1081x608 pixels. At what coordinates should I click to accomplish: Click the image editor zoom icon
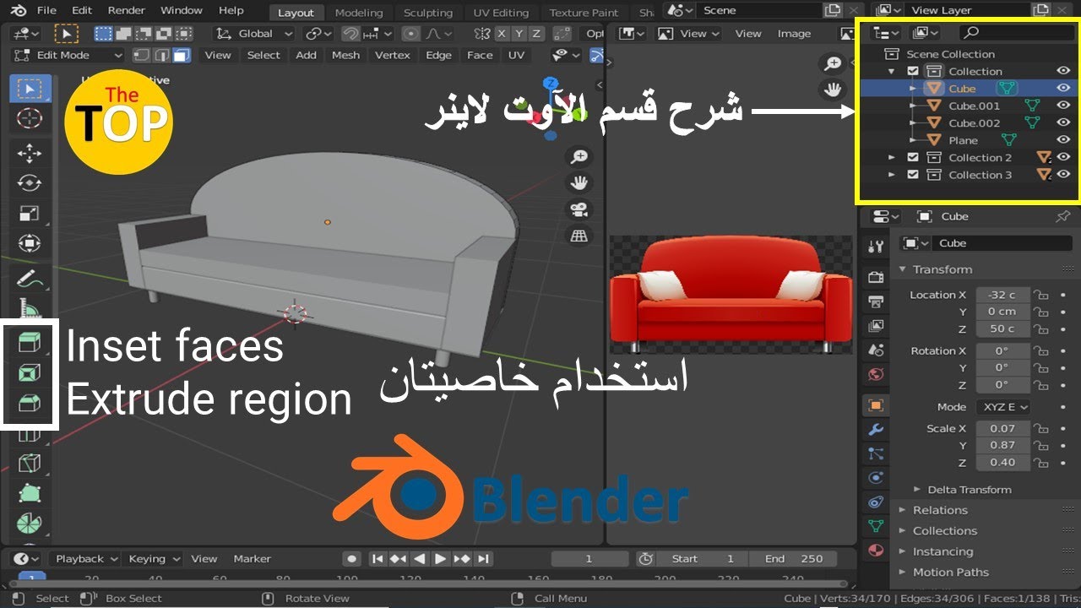[x=834, y=63]
